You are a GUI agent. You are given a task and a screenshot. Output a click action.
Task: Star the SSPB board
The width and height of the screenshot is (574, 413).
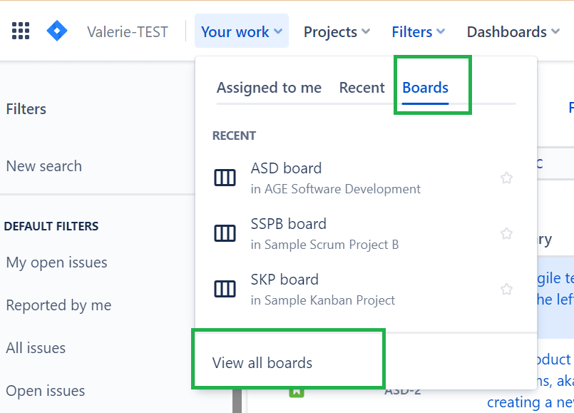pos(506,233)
